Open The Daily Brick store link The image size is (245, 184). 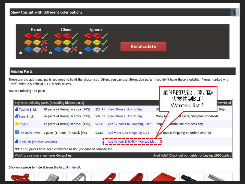pyautogui.click(x=29, y=133)
